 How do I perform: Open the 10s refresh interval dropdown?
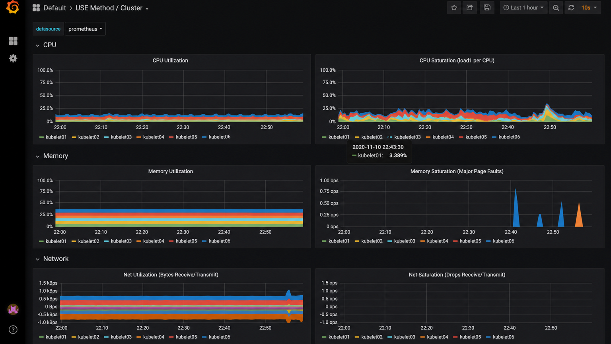589,8
